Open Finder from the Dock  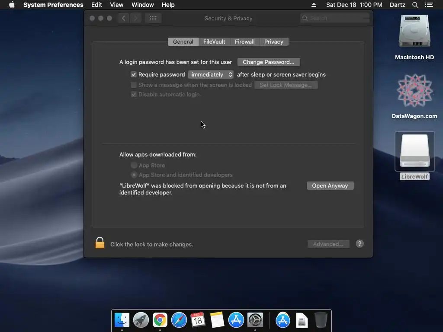(x=122, y=320)
